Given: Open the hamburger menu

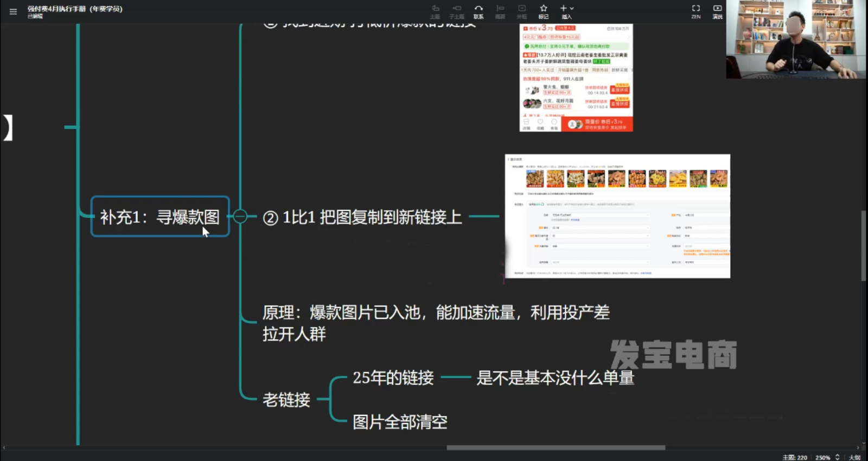Looking at the screenshot, I should (13, 11).
